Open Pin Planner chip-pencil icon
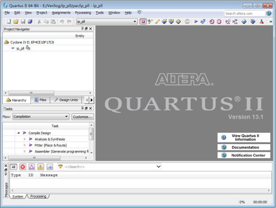The image size is (276, 208). point(164,21)
